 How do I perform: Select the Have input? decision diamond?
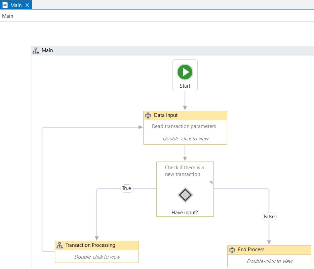pos(185,195)
